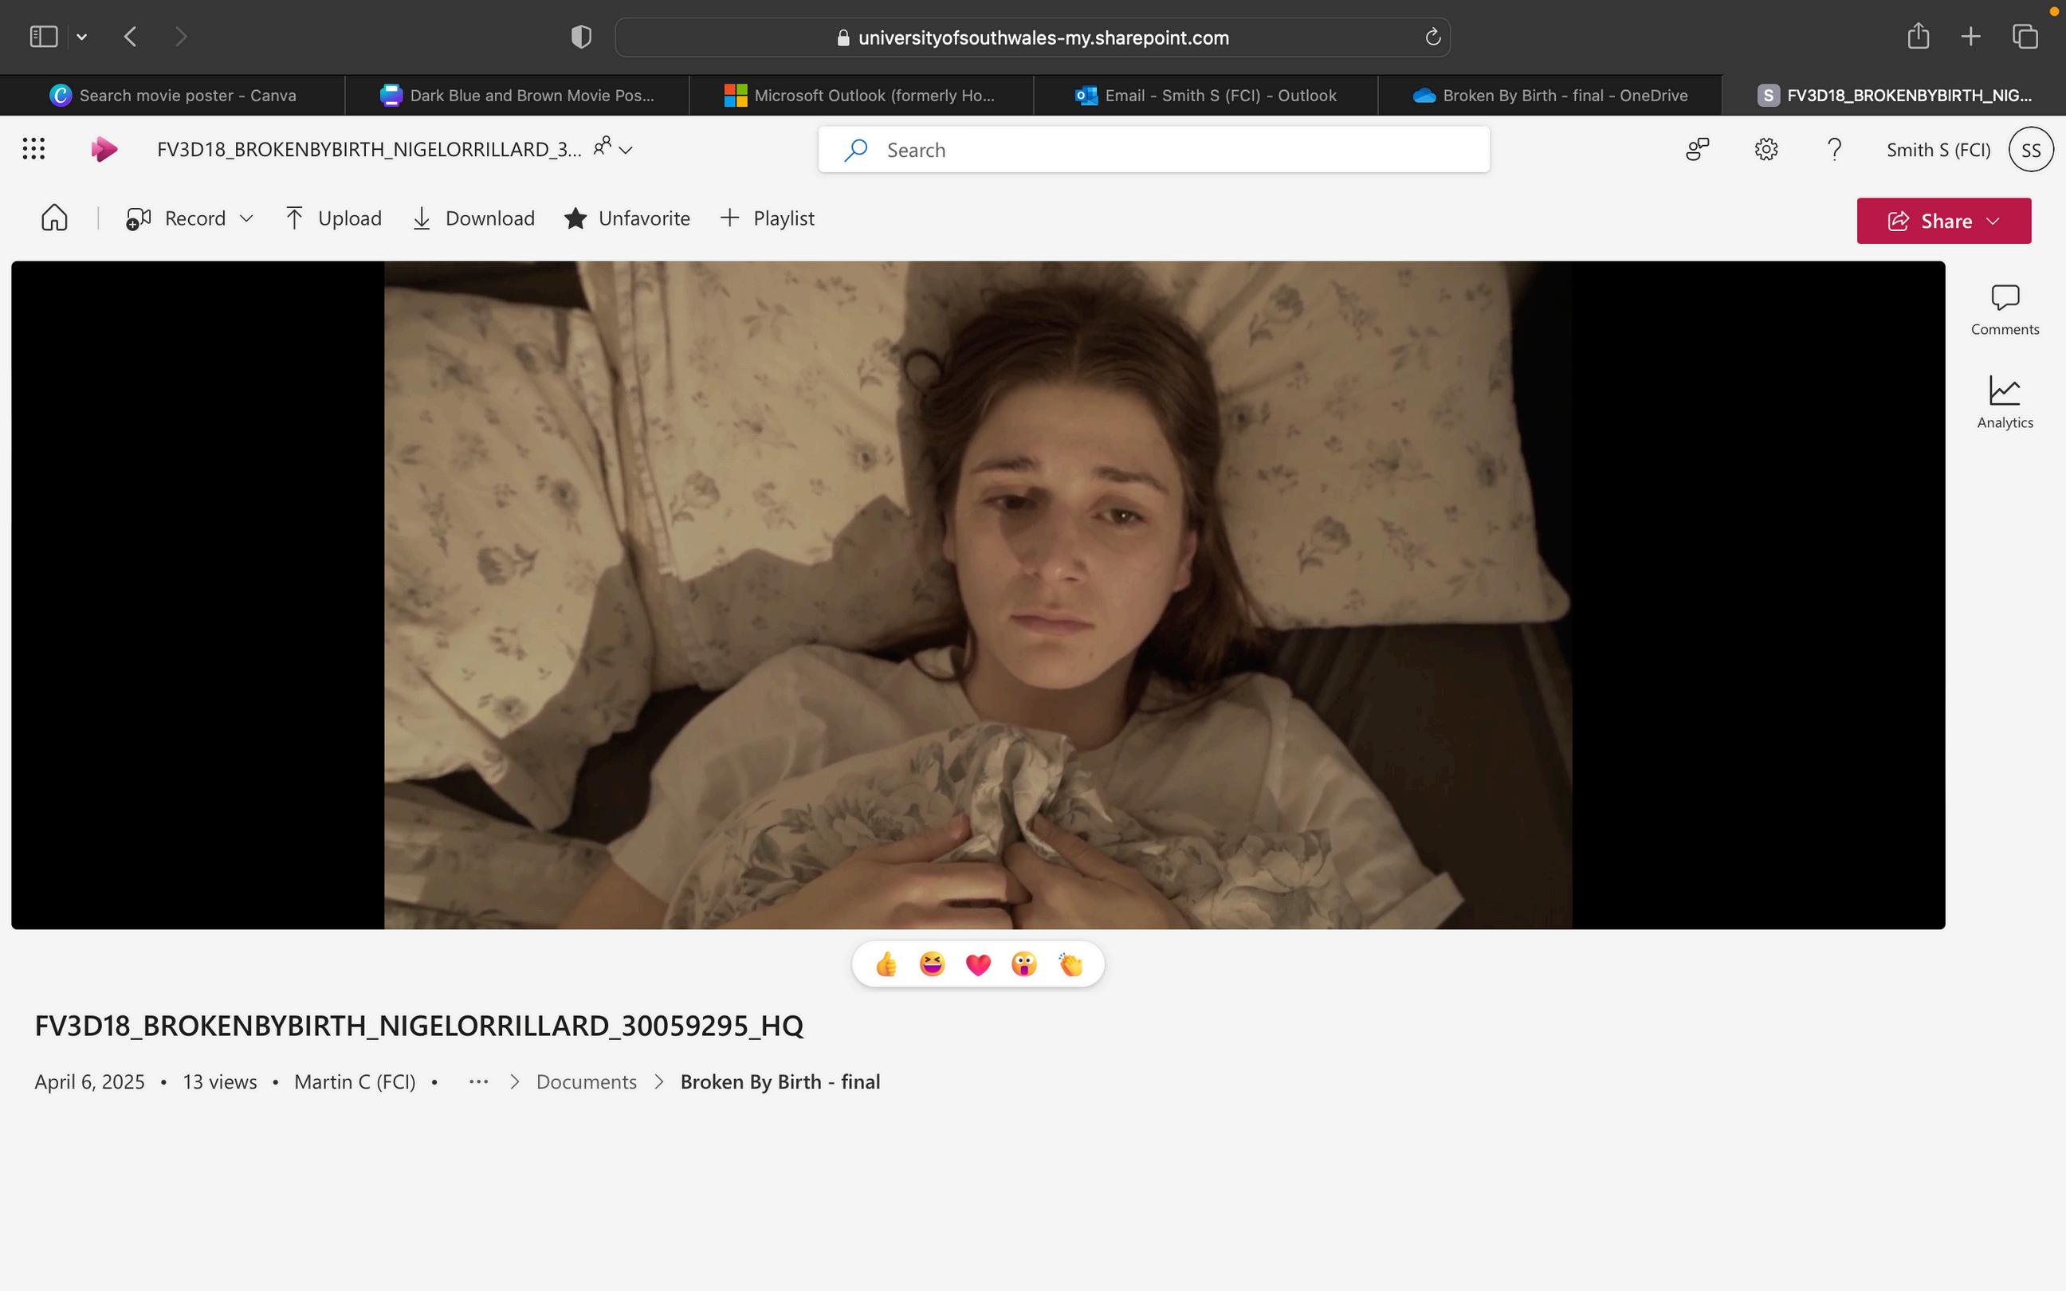React with the thumbs up emoji
2066x1291 pixels.
(886, 965)
